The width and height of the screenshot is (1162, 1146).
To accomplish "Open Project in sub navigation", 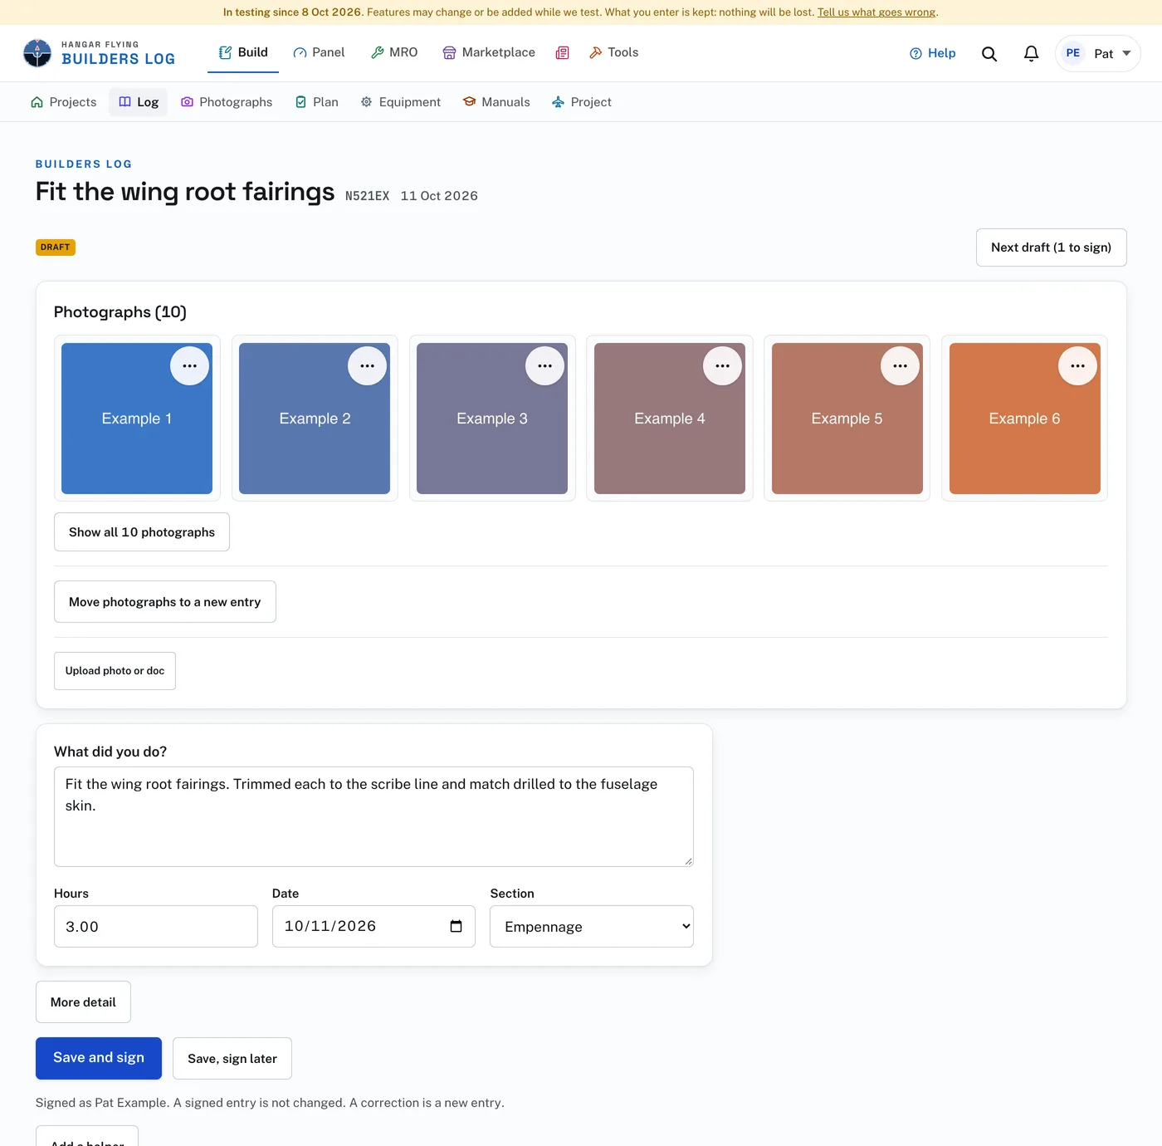I will (x=582, y=102).
